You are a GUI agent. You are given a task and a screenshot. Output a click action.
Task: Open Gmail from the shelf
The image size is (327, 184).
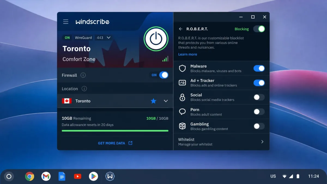pyautogui.click(x=46, y=176)
